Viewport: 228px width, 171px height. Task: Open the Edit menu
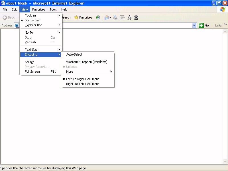click(14, 9)
